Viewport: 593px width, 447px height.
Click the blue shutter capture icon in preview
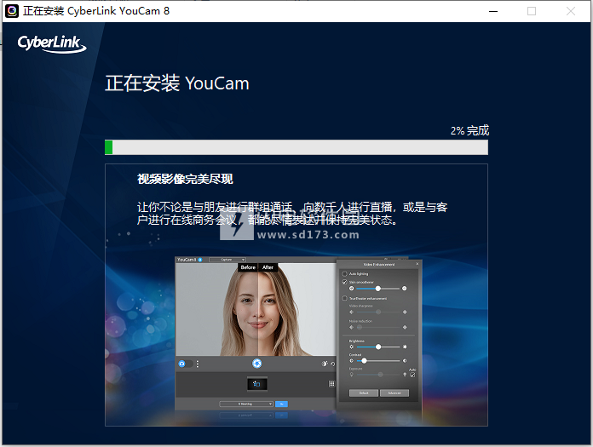coord(256,363)
